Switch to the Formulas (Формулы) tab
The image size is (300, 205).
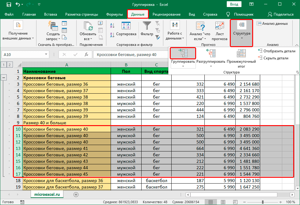(x=115, y=14)
